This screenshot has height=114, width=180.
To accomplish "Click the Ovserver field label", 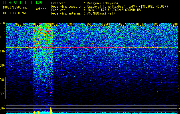I will tap(58, 3).
